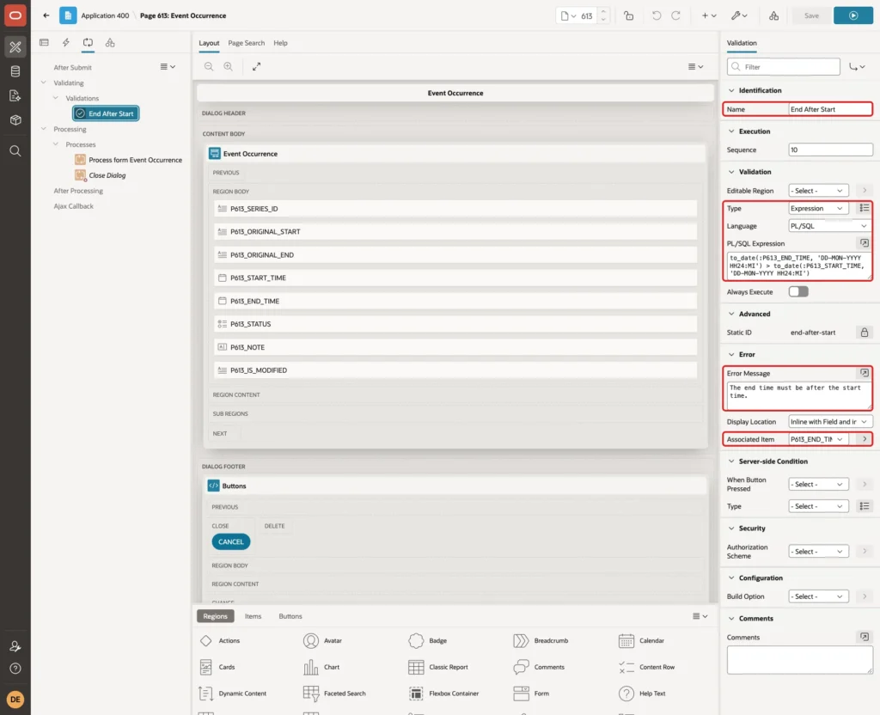Select the Close Dialog process
Image resolution: width=880 pixels, height=715 pixels.
tap(101, 175)
